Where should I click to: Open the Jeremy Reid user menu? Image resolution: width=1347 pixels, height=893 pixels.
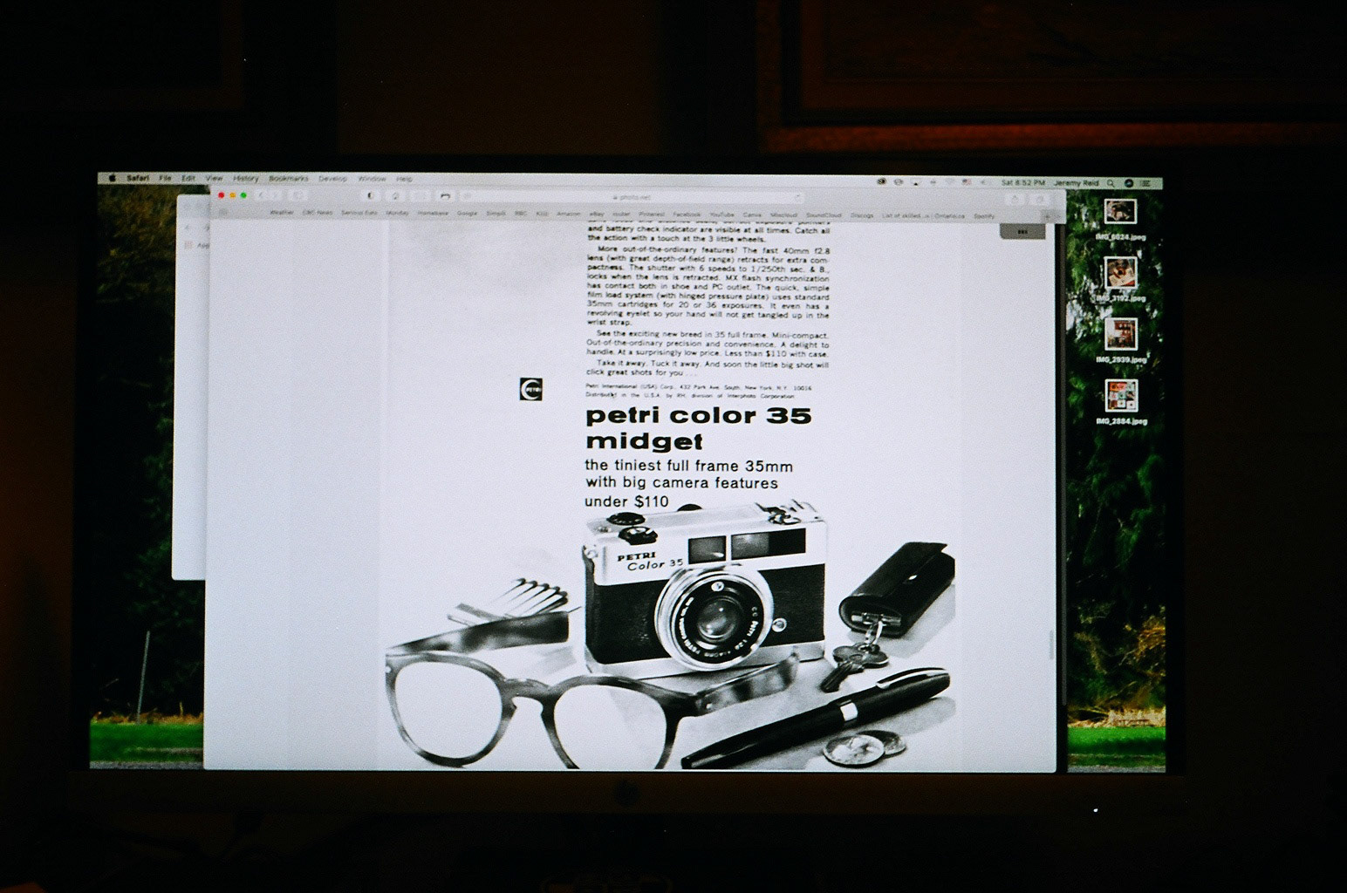tap(1076, 183)
